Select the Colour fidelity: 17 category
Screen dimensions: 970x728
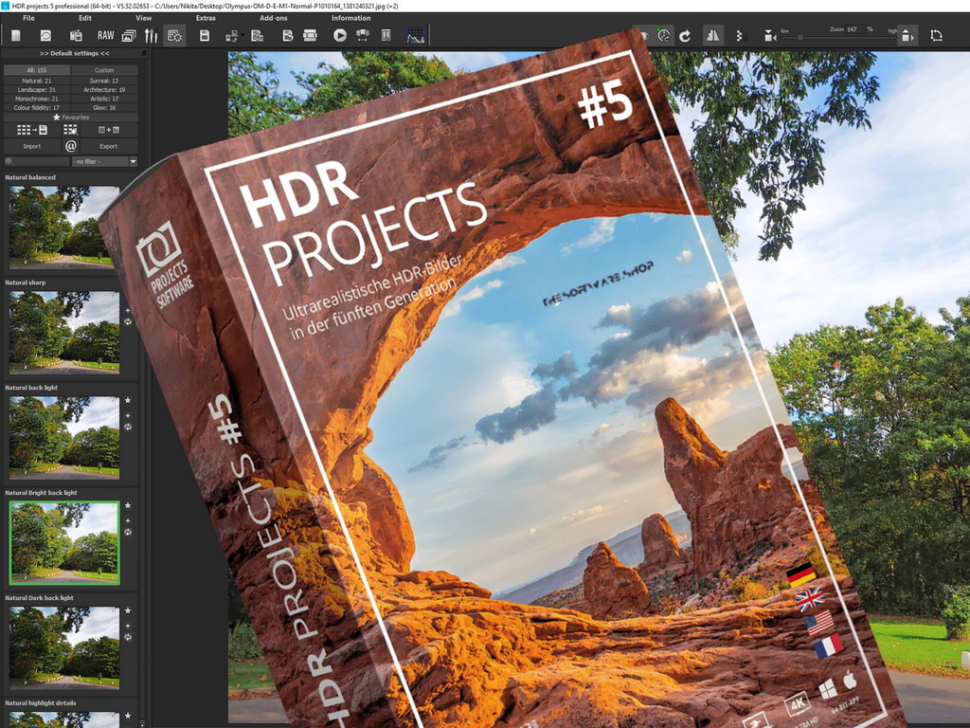[x=37, y=108]
